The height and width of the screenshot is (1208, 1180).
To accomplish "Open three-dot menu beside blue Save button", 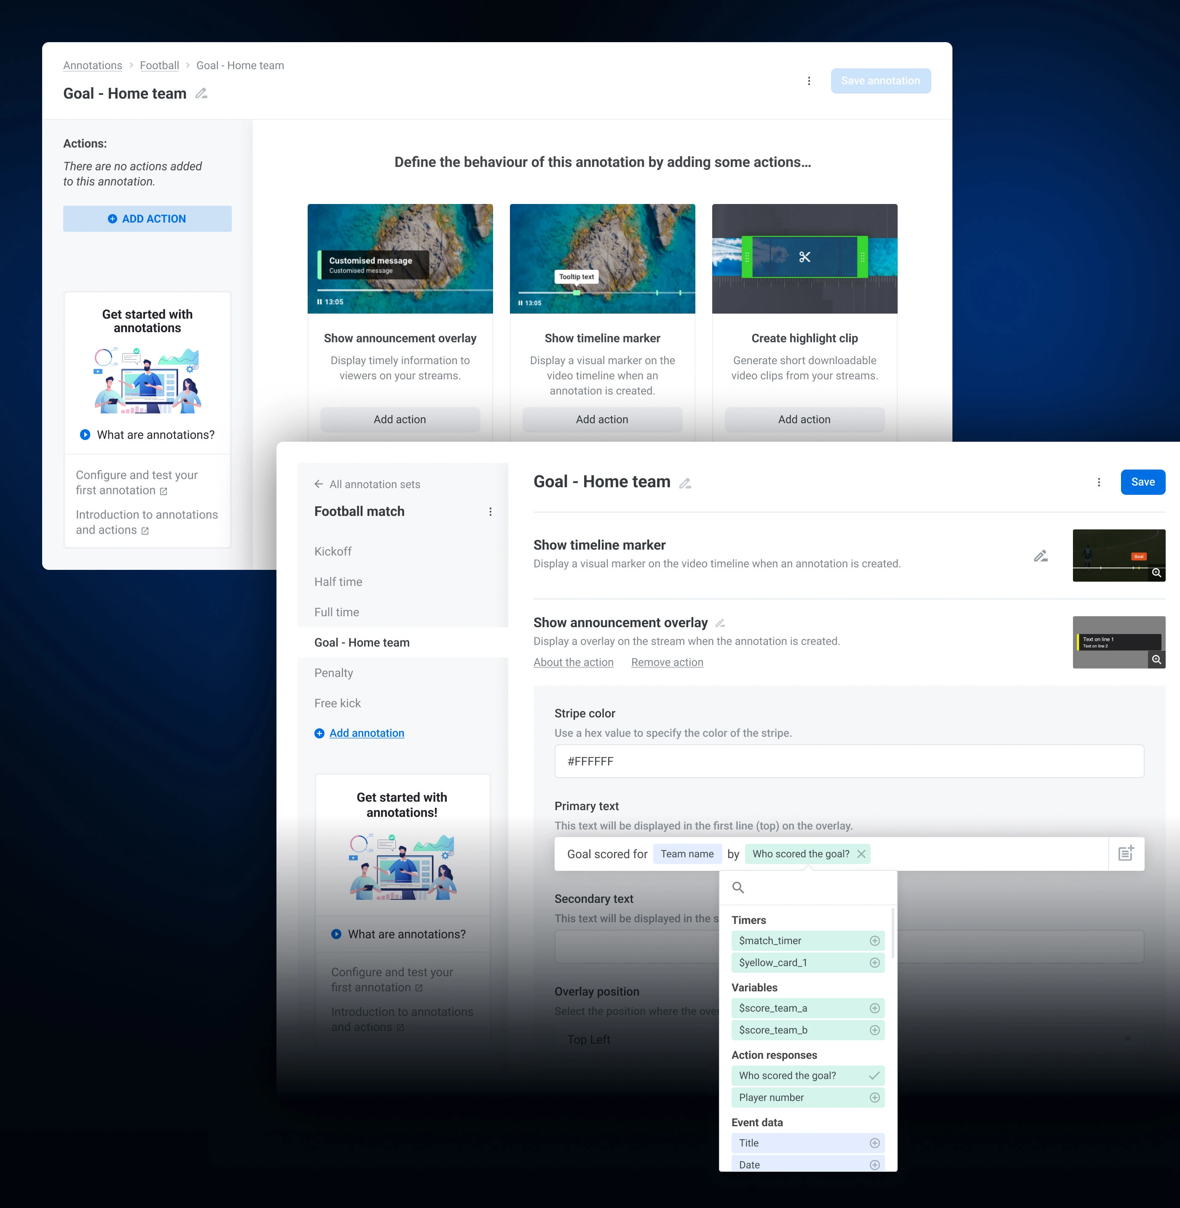I will 1099,482.
